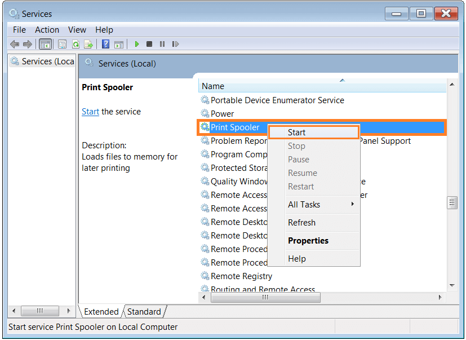466x340 pixels.
Task: Click the Back arrow in the toolbar
Action: (x=14, y=44)
